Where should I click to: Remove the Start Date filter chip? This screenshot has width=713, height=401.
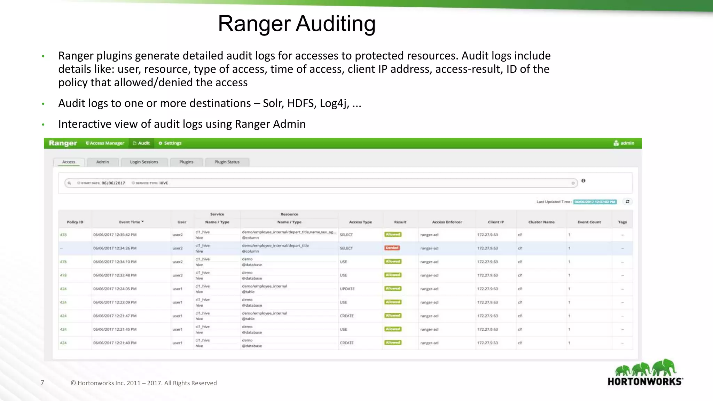click(x=79, y=183)
